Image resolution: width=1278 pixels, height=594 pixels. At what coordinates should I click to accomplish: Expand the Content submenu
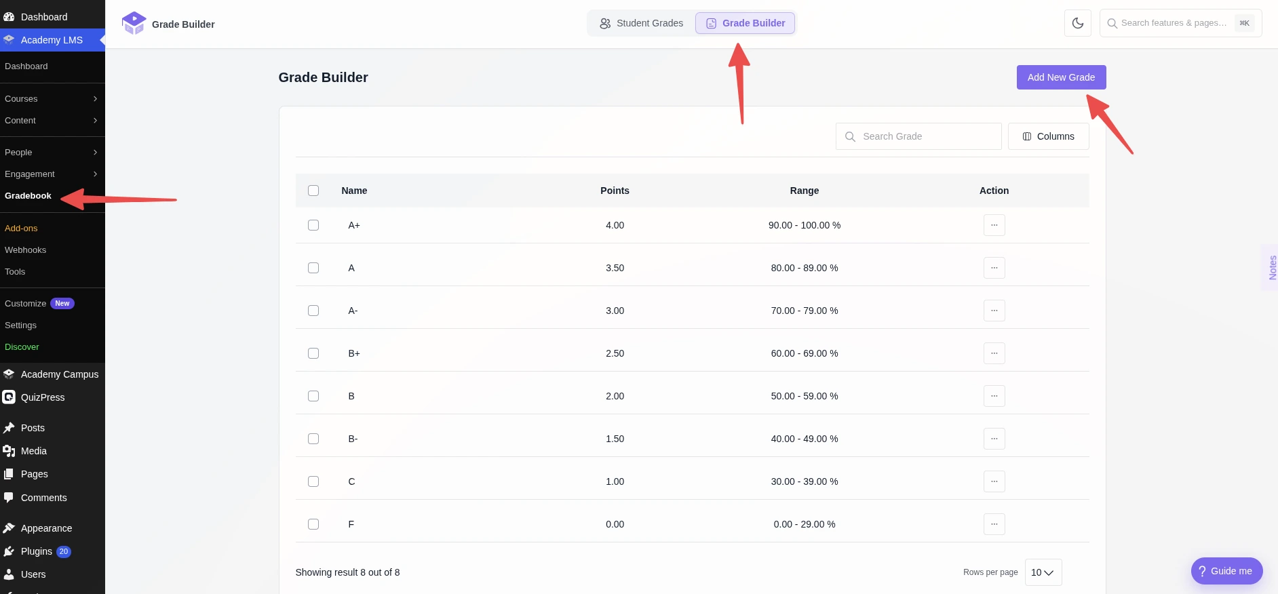click(52, 121)
